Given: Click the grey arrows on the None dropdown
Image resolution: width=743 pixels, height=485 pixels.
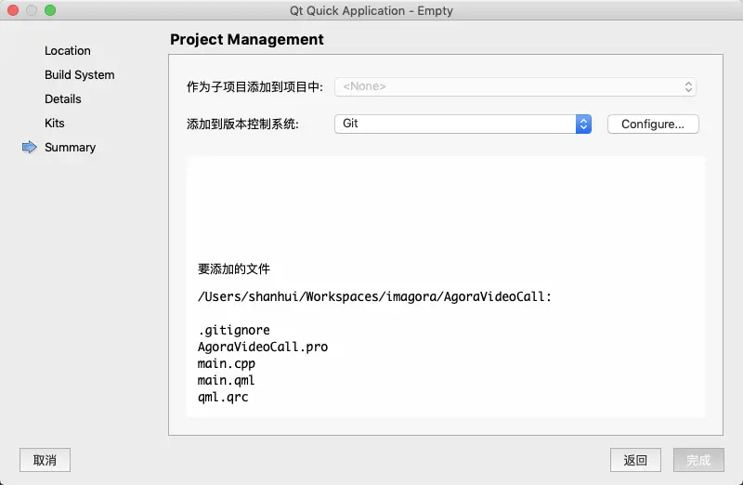Looking at the screenshot, I should (x=688, y=86).
